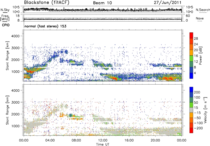Click the bright blue bottom Power colorbar segment
The height and width of the screenshot is (146, 210).
click(x=191, y=76)
